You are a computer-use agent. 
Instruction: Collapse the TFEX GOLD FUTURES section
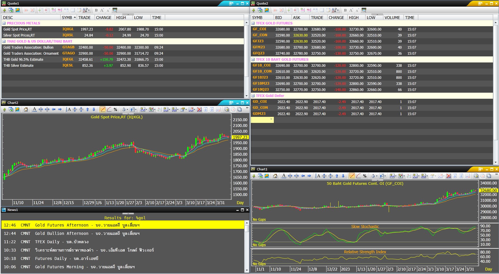tap(253, 23)
